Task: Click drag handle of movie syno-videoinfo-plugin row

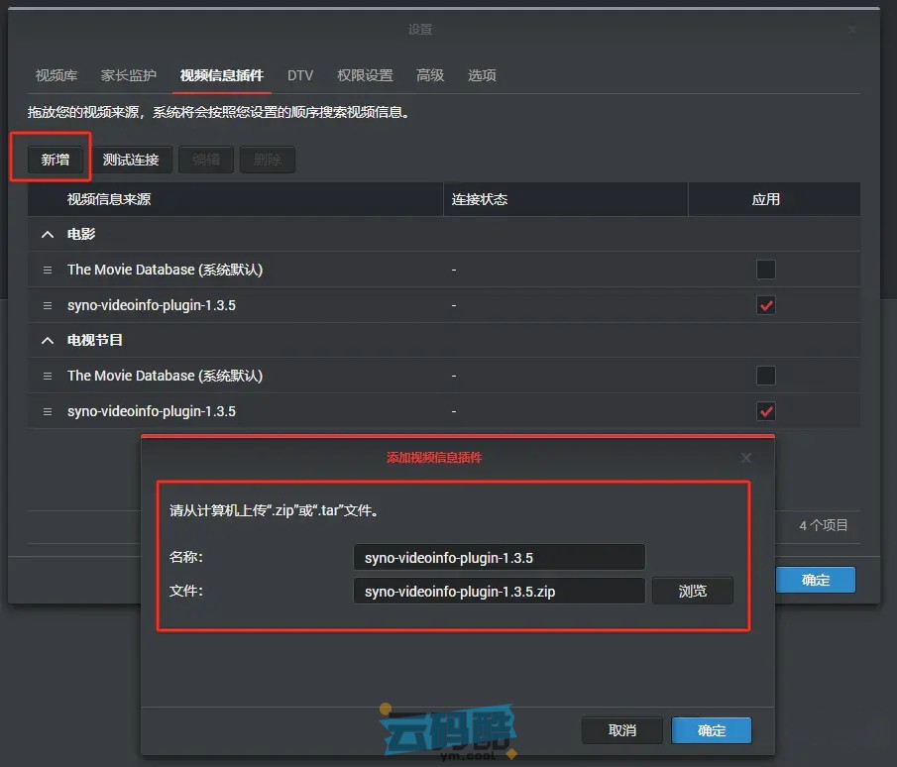Action: 47,305
